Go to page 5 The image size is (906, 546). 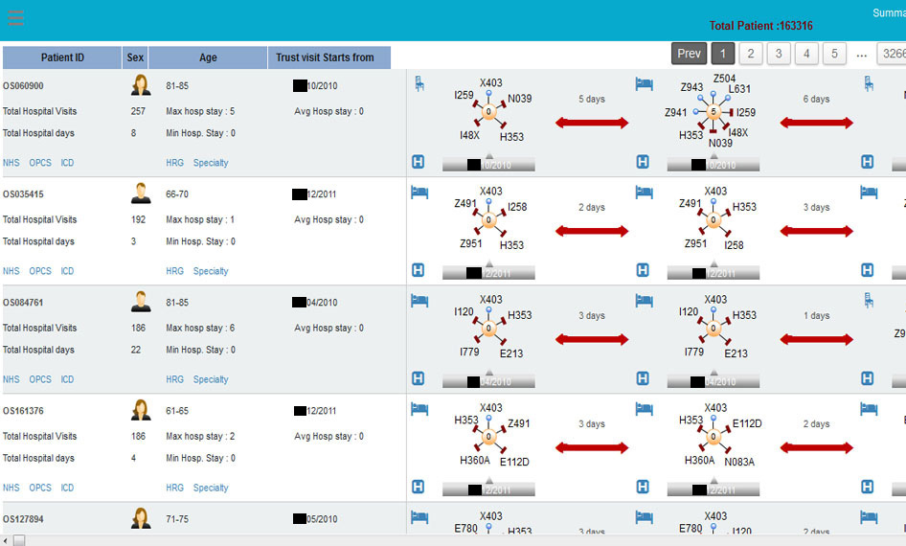[x=834, y=54]
